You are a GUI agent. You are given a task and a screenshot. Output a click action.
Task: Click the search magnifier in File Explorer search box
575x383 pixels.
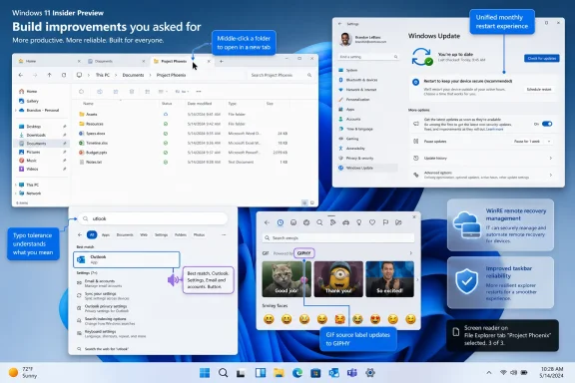click(309, 75)
